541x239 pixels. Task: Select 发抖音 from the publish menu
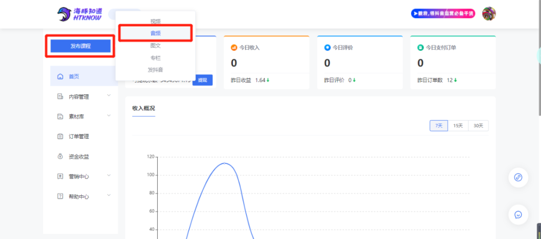tap(156, 70)
